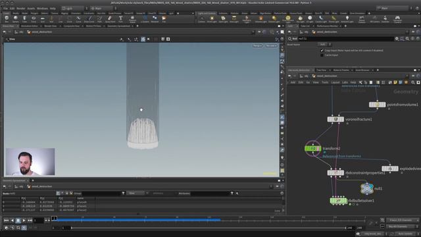This screenshot has width=421, height=237.
Task: Select the explodedview node
Action: point(390,169)
